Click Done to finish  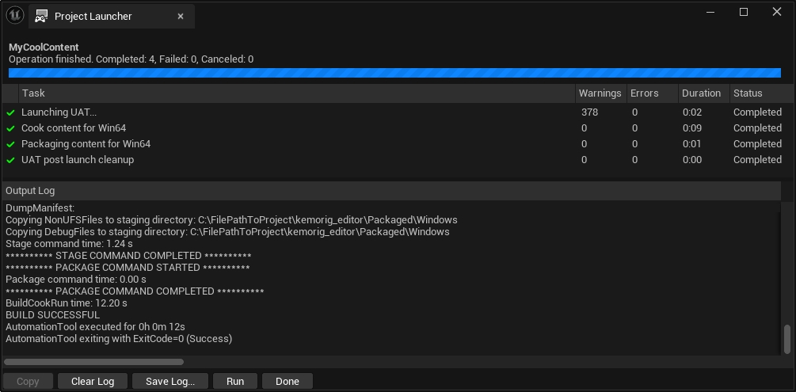click(x=287, y=381)
